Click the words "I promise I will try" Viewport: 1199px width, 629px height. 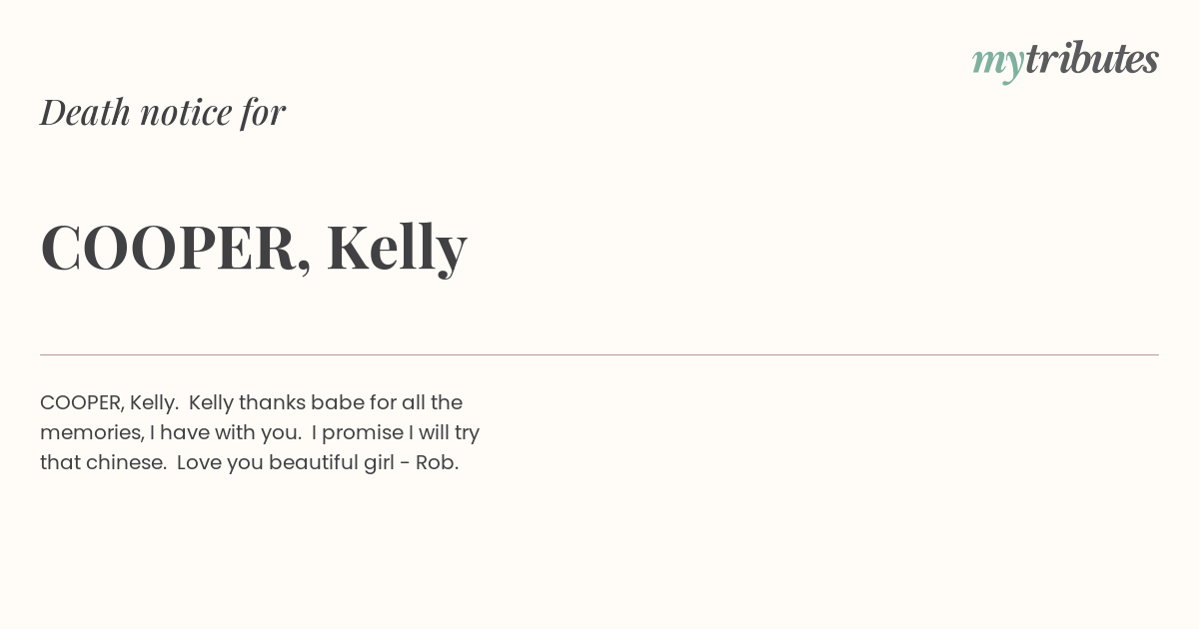coord(396,433)
